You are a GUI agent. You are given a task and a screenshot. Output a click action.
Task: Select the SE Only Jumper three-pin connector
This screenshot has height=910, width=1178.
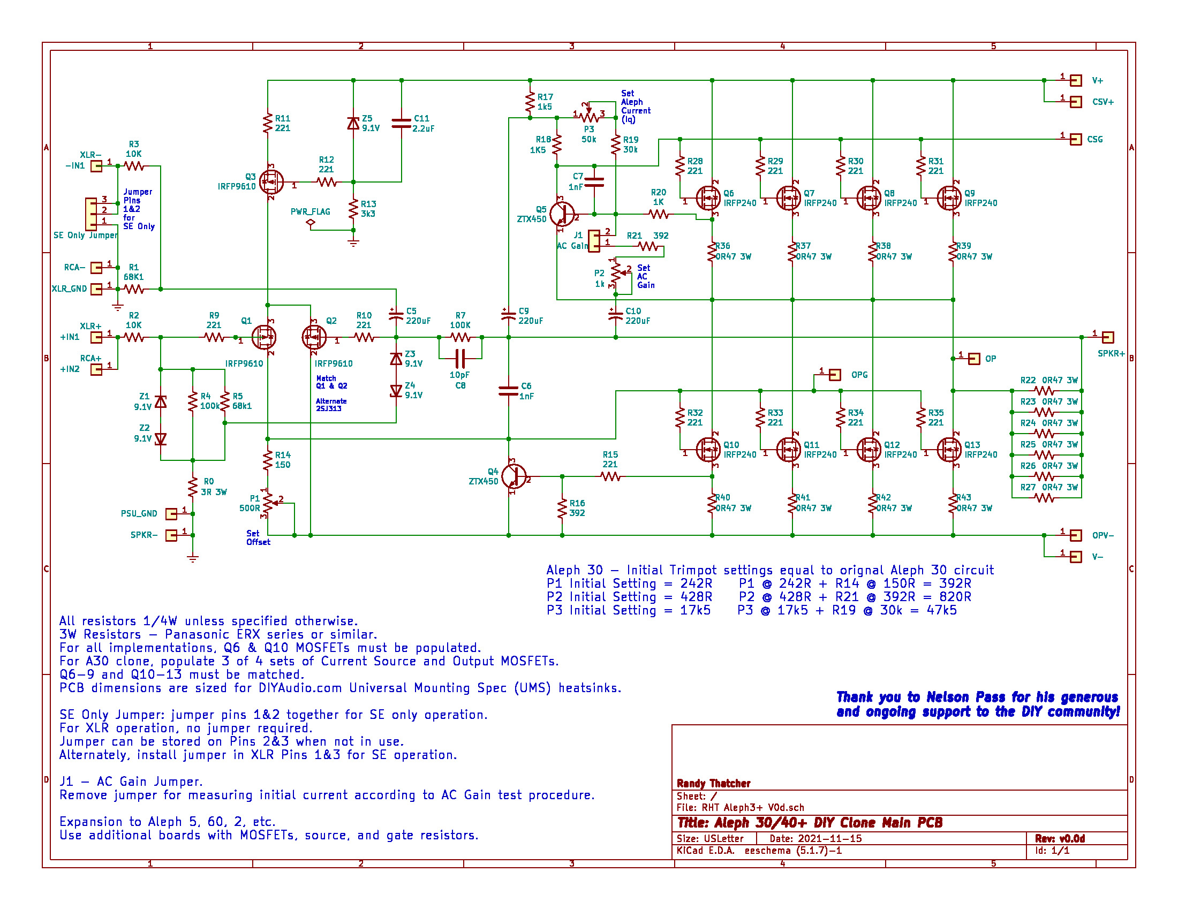point(91,214)
